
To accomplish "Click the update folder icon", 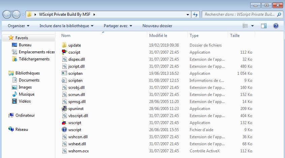I will tap(64, 45).
